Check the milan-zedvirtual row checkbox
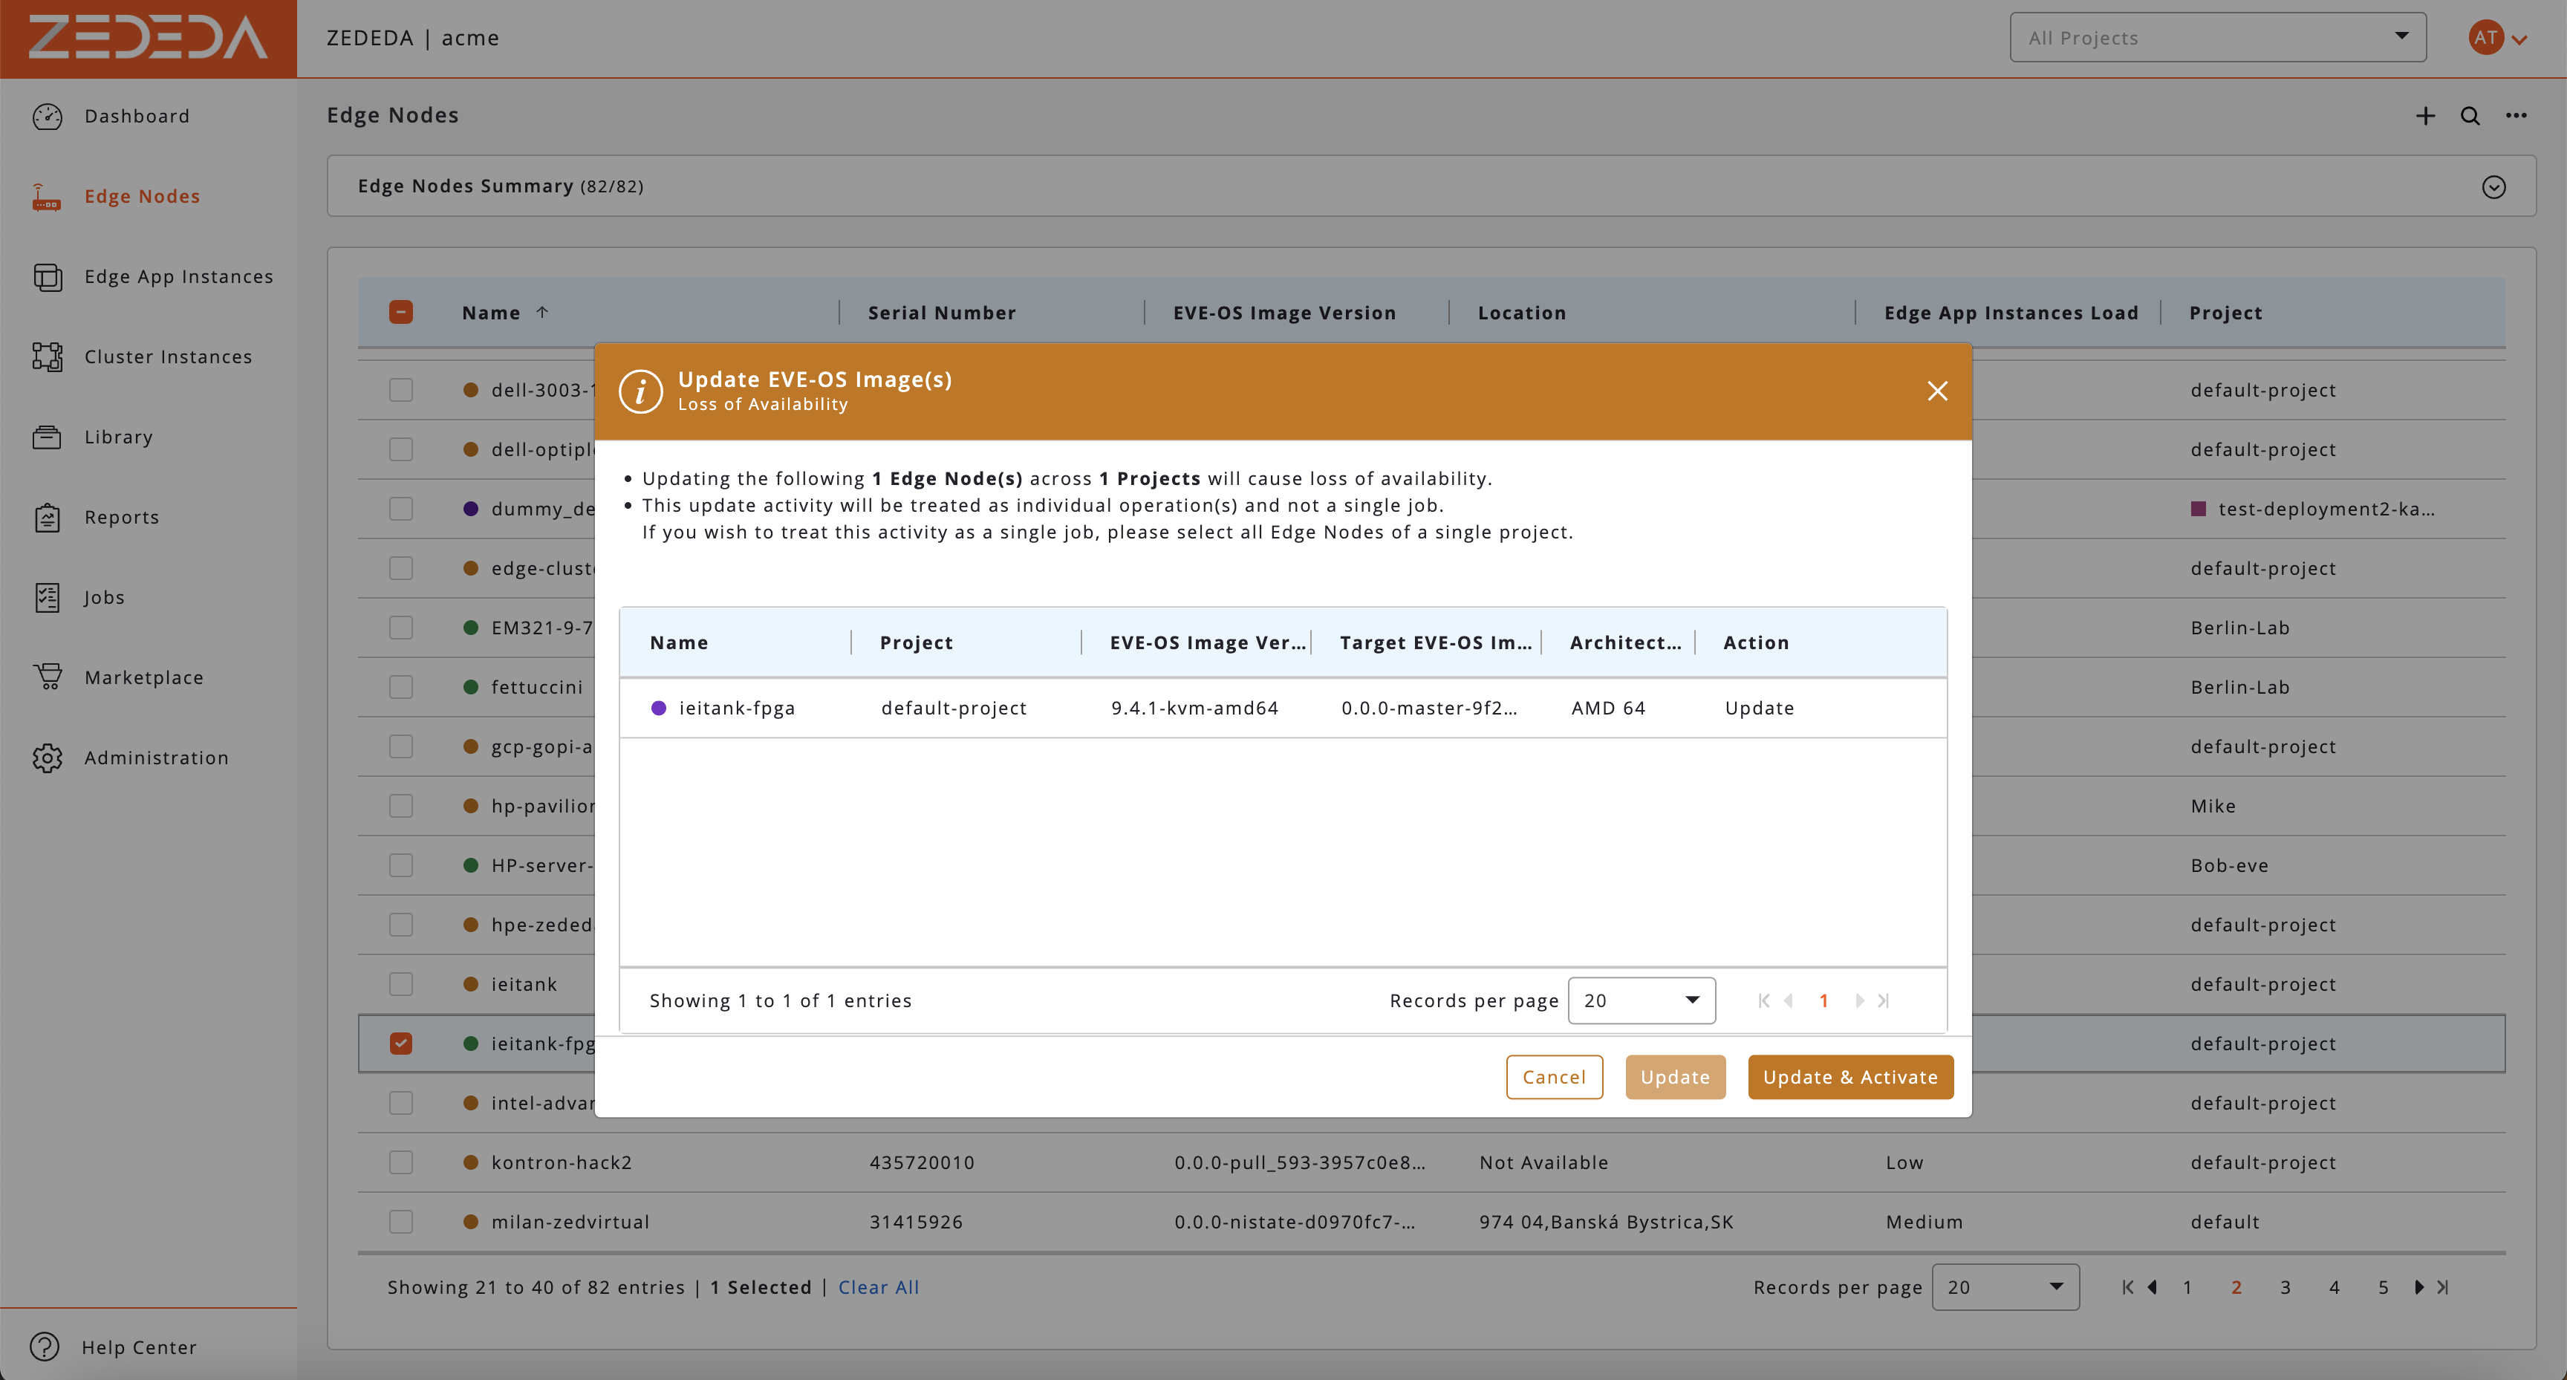Image resolution: width=2567 pixels, height=1380 pixels. pyautogui.click(x=400, y=1222)
